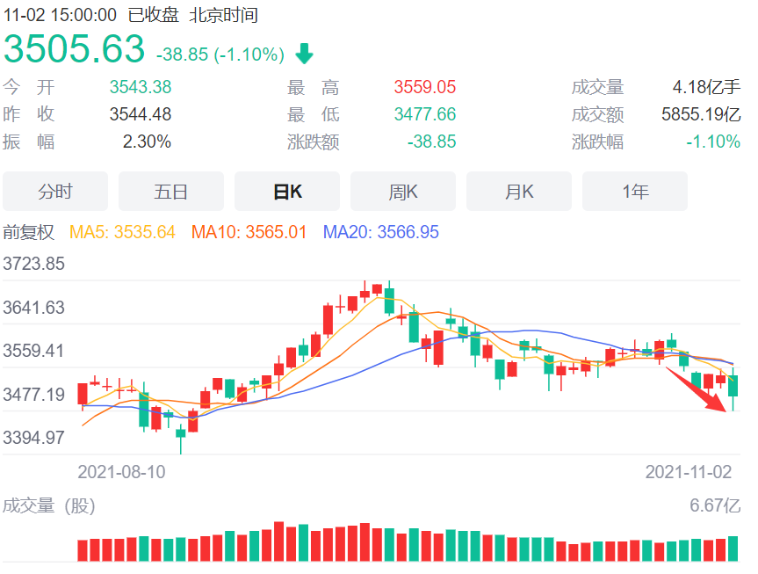Click the 今开 value 3543.38
Viewport: 758px width, 574px height.
(x=141, y=87)
